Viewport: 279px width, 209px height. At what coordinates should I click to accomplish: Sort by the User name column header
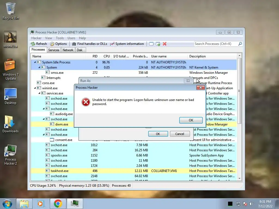168,56
